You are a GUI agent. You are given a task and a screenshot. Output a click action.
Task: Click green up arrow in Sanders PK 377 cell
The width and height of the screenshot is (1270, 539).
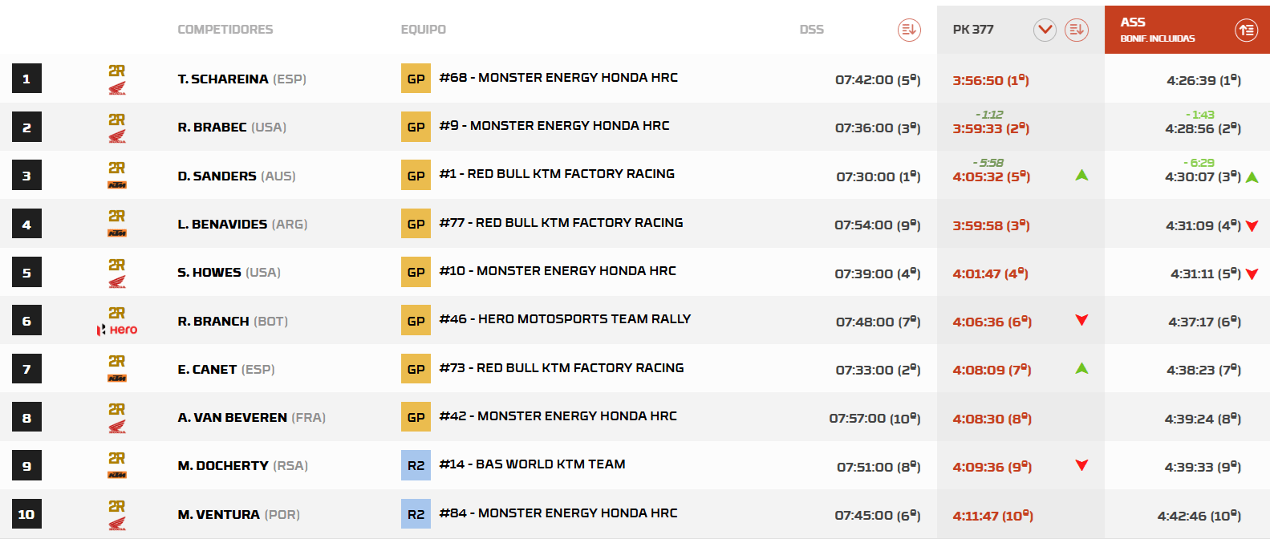pos(1081,175)
